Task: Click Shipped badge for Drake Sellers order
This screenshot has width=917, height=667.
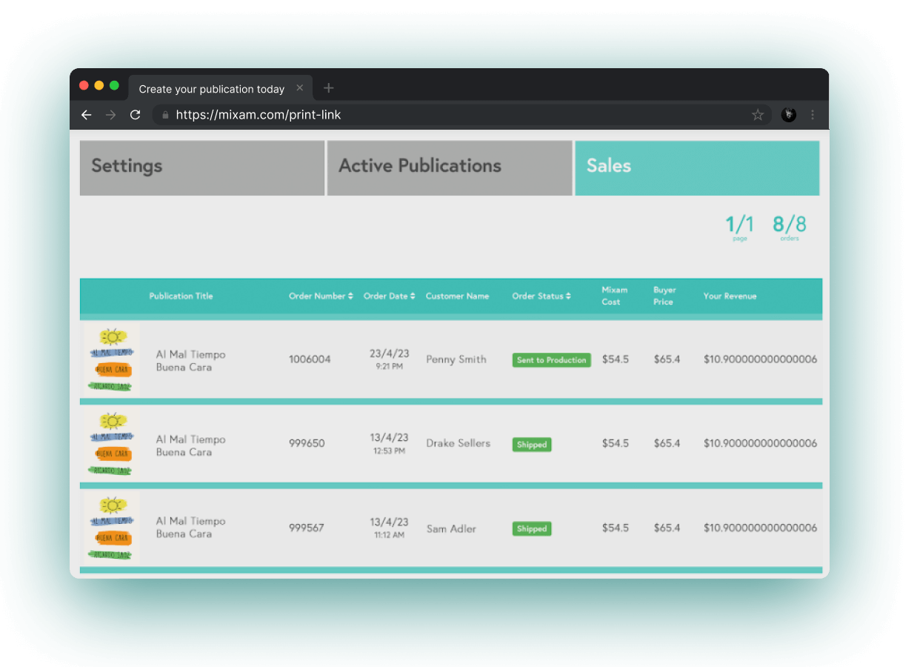Action: tap(532, 445)
